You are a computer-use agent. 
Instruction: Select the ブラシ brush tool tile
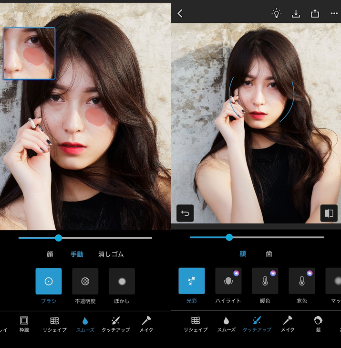[49, 281]
